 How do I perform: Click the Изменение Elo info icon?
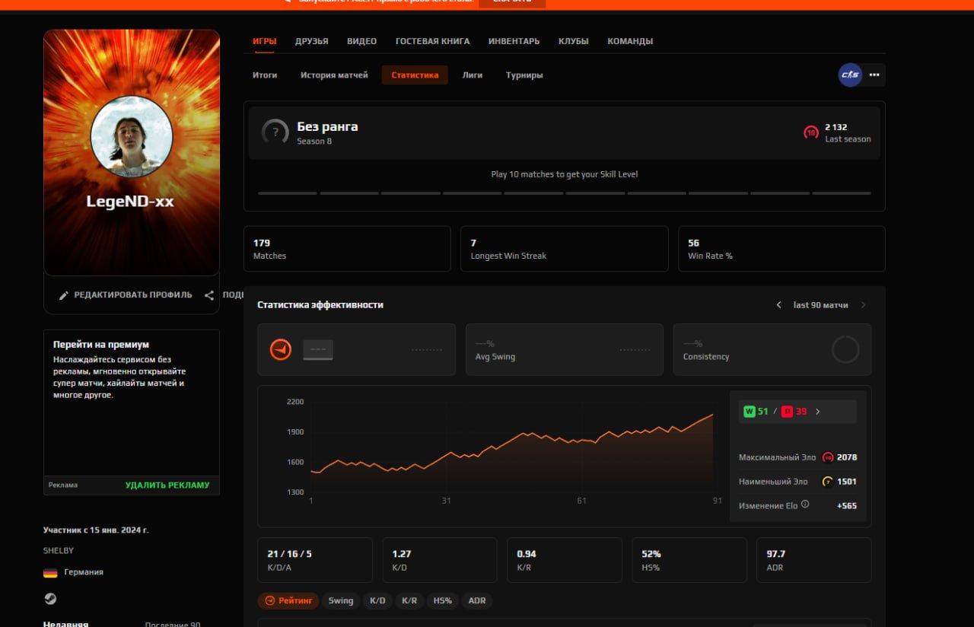click(x=805, y=504)
